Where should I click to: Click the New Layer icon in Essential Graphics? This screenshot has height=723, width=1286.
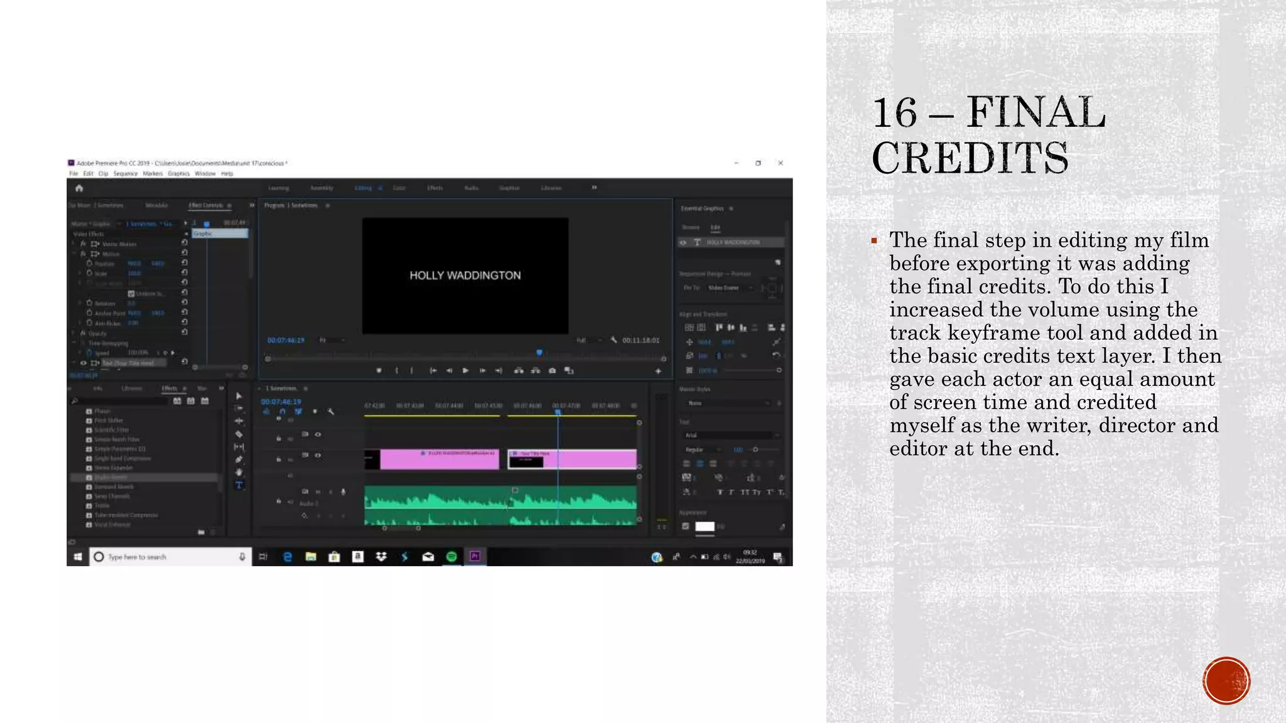tap(777, 262)
